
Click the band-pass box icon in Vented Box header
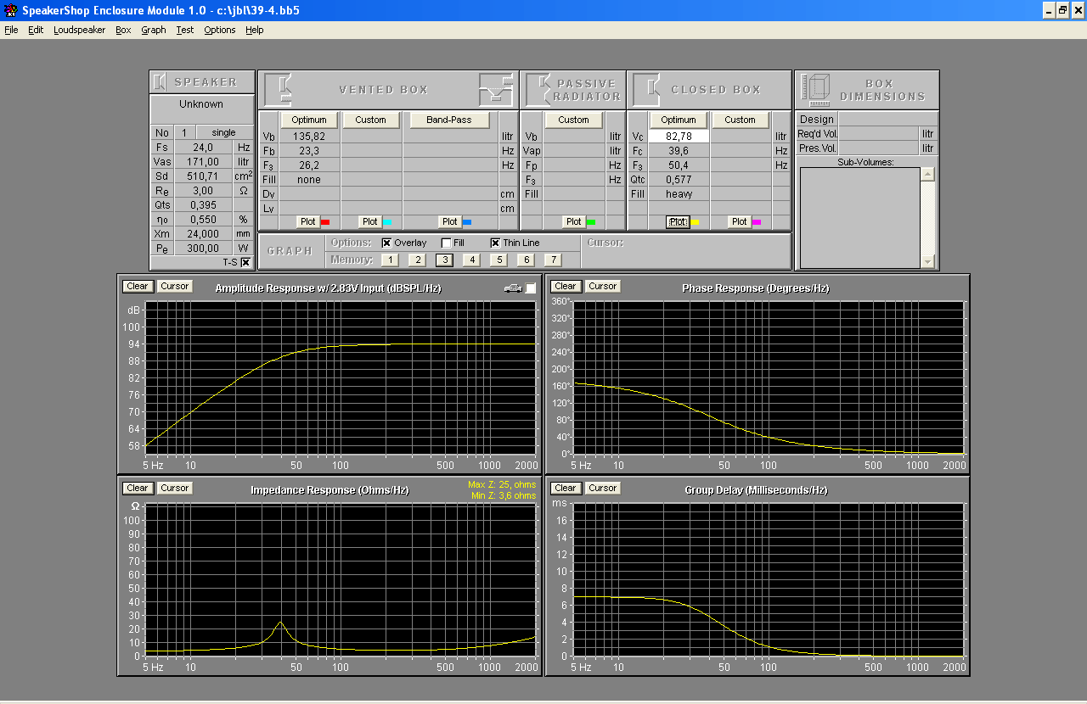pyautogui.click(x=495, y=88)
